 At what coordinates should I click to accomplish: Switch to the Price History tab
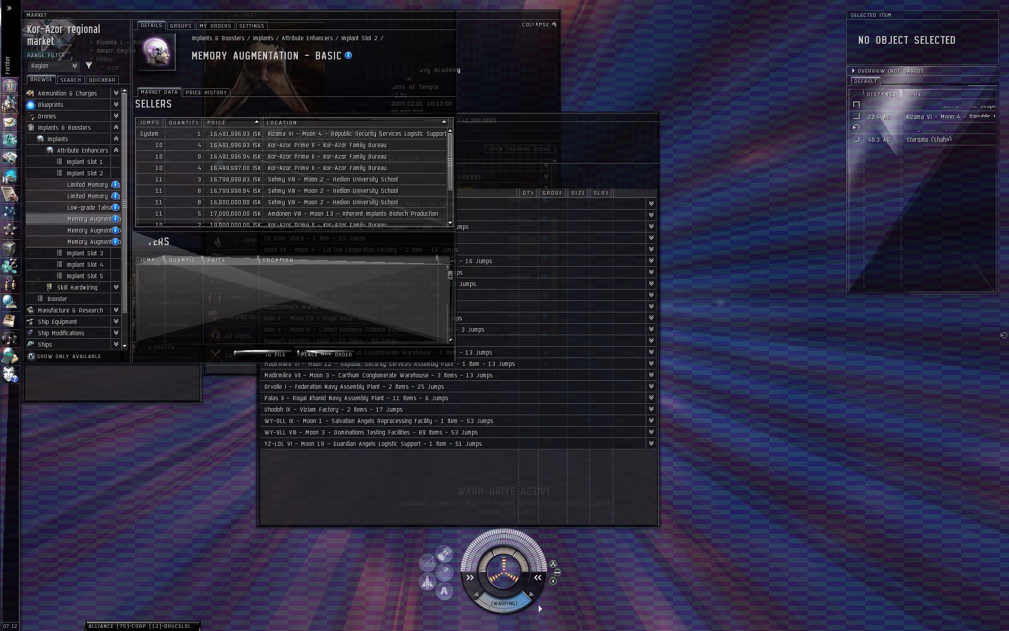(x=207, y=93)
